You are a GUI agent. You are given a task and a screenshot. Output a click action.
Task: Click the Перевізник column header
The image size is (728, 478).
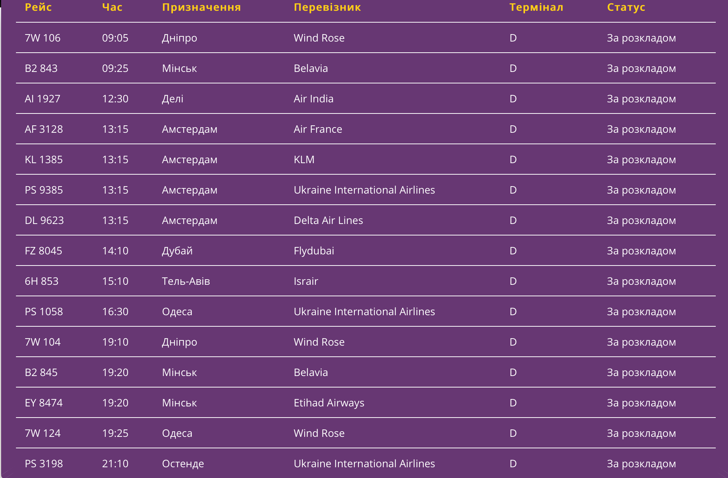coord(327,7)
